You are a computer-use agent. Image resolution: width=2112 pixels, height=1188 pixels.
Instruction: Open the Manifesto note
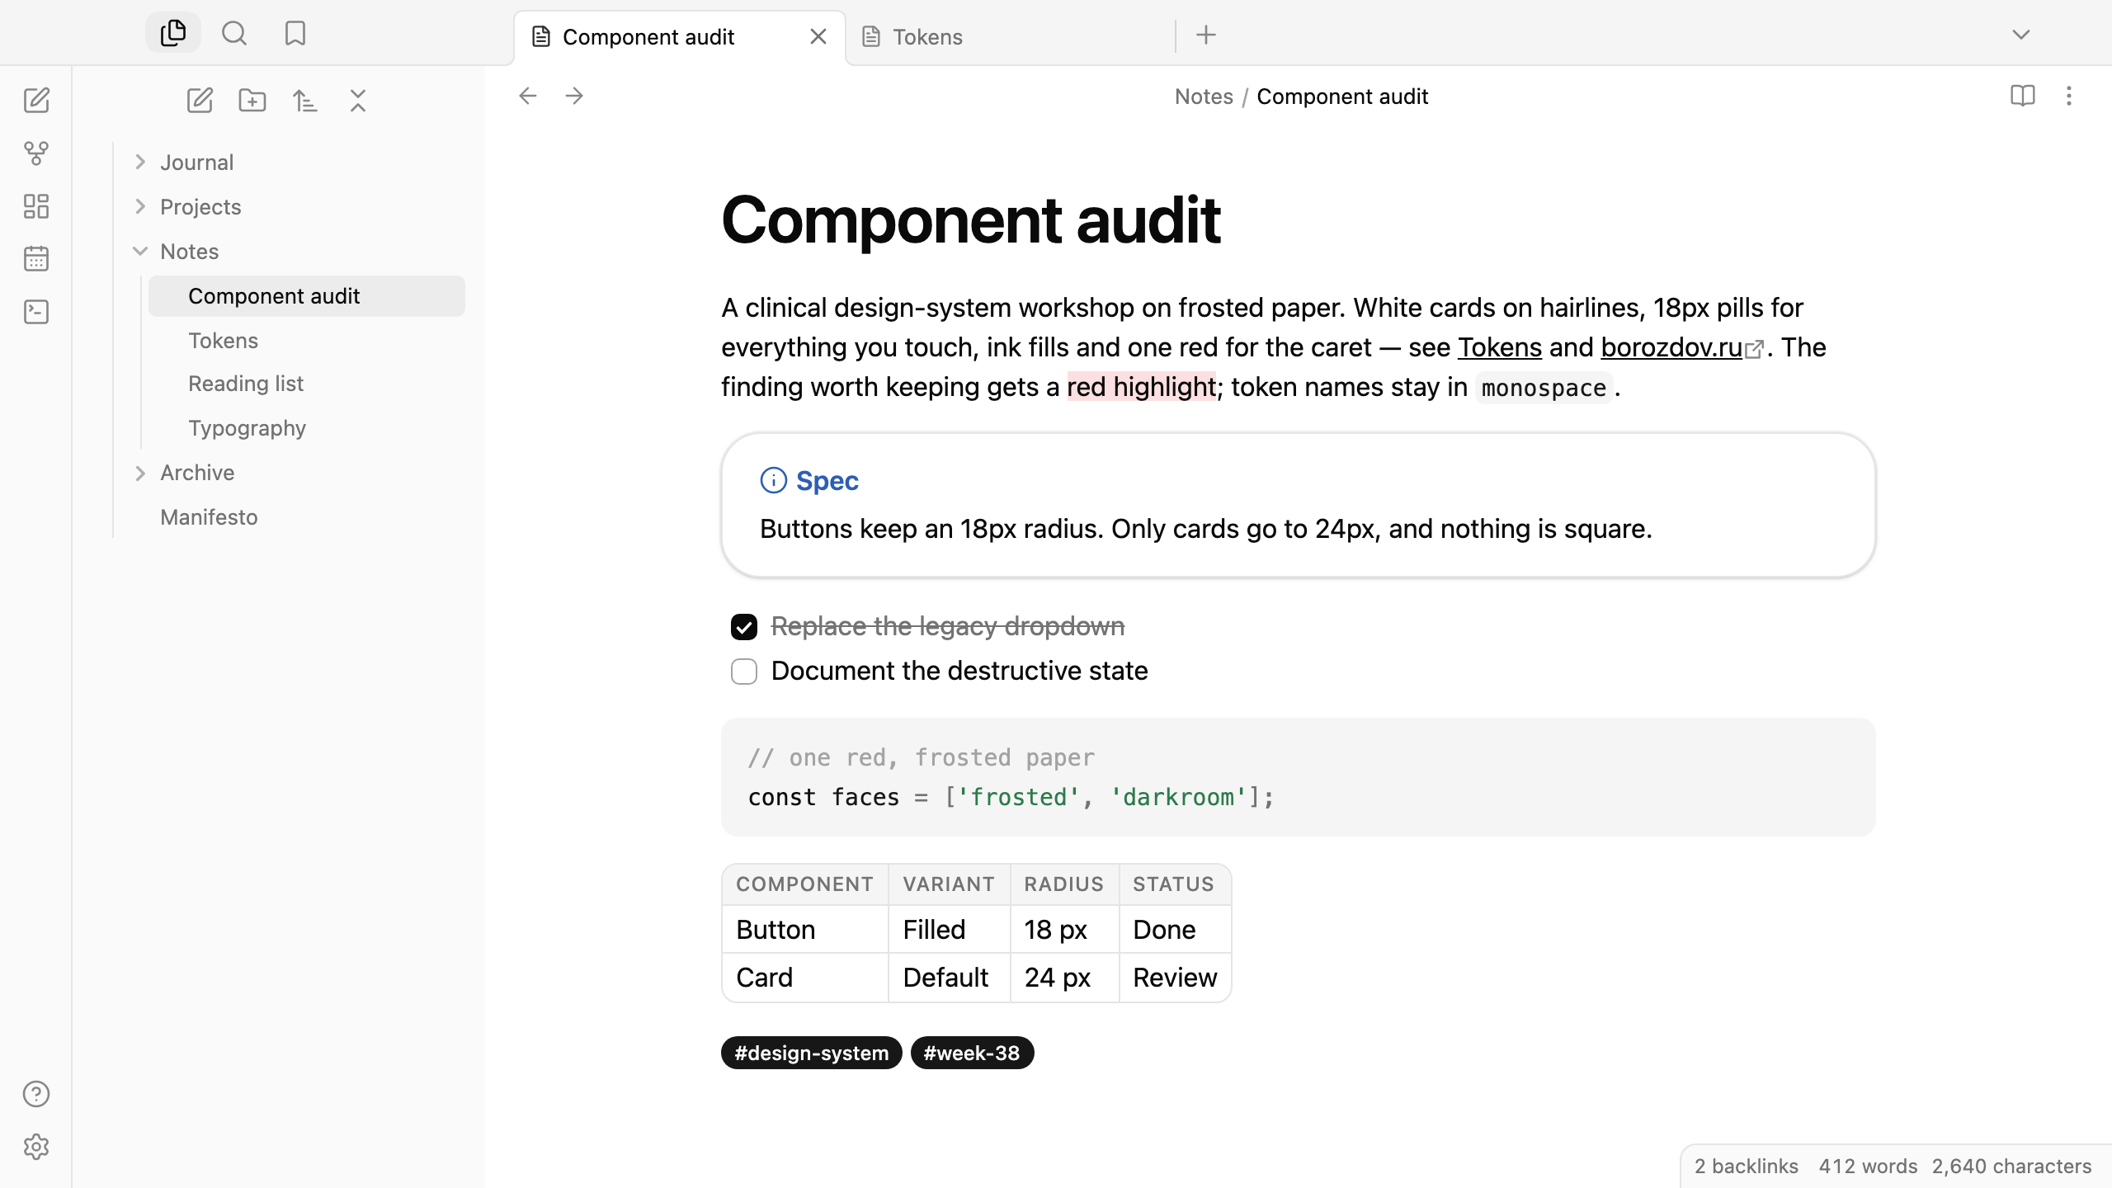point(292,517)
